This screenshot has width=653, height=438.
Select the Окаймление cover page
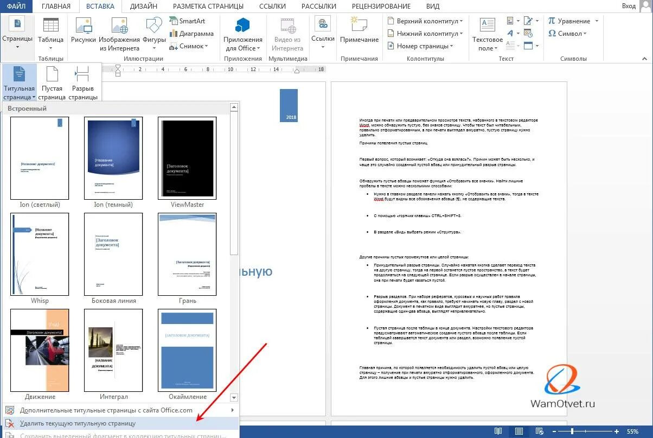point(187,355)
